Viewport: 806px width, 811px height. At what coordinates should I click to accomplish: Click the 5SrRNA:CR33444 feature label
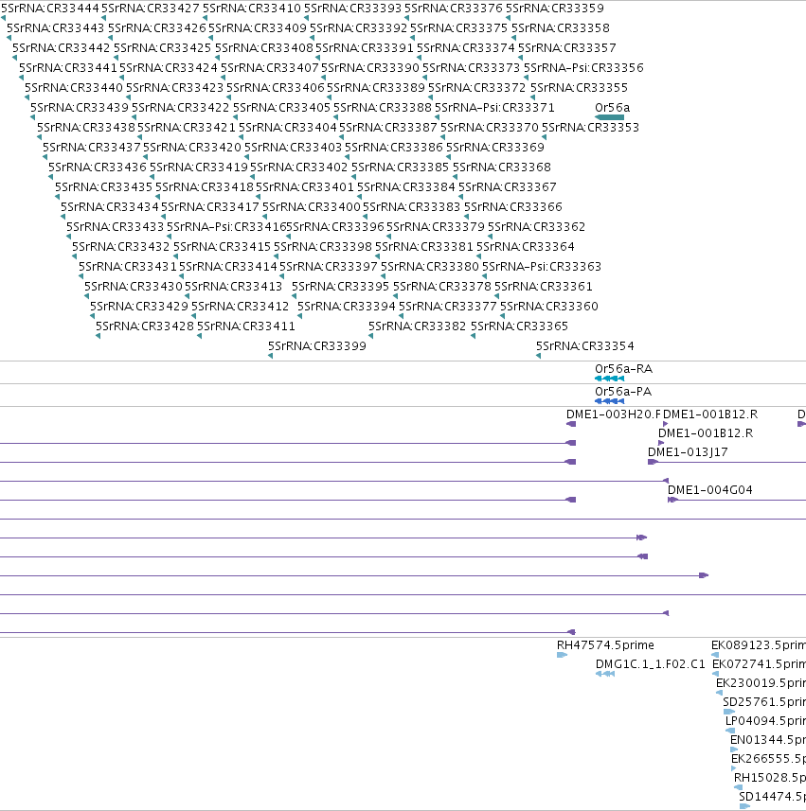[x=49, y=9]
